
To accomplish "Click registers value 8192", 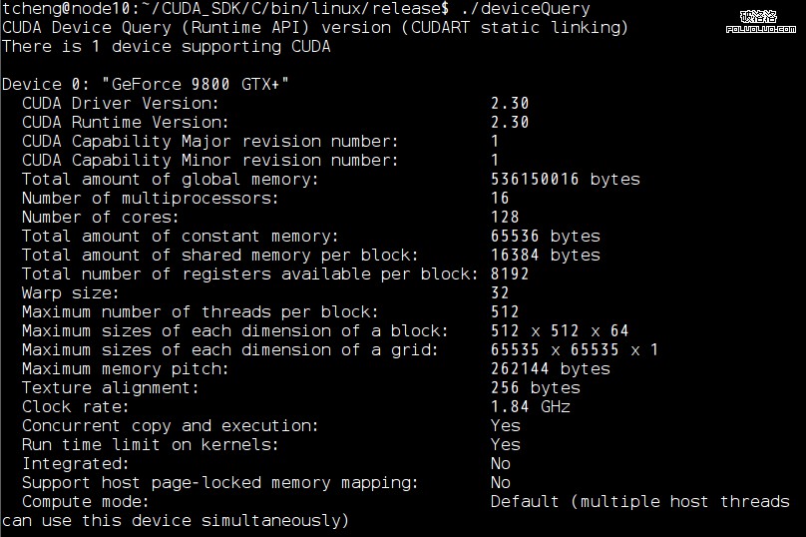I will point(510,274).
